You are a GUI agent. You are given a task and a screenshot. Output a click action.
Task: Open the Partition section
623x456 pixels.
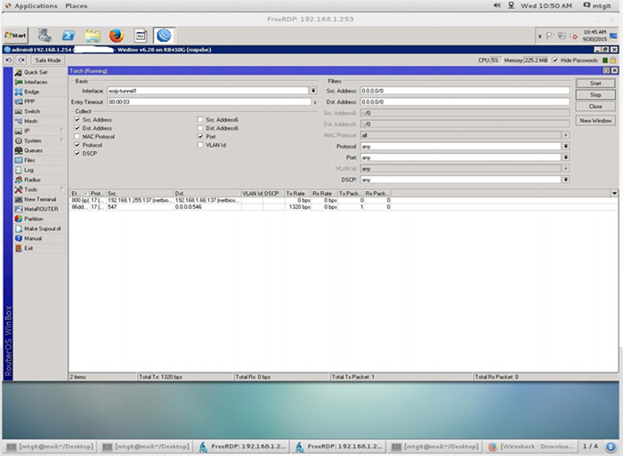[x=34, y=219]
